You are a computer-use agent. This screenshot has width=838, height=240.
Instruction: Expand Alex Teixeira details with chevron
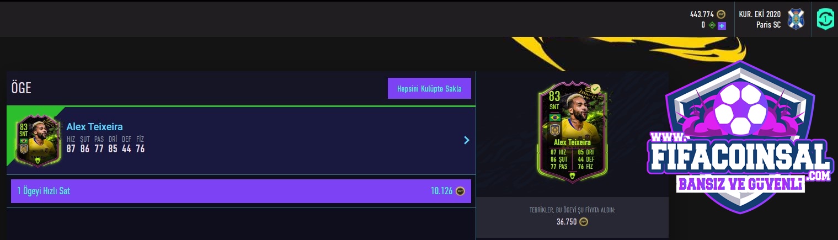(467, 140)
